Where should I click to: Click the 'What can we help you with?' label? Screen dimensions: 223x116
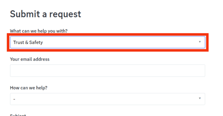tap(39, 31)
